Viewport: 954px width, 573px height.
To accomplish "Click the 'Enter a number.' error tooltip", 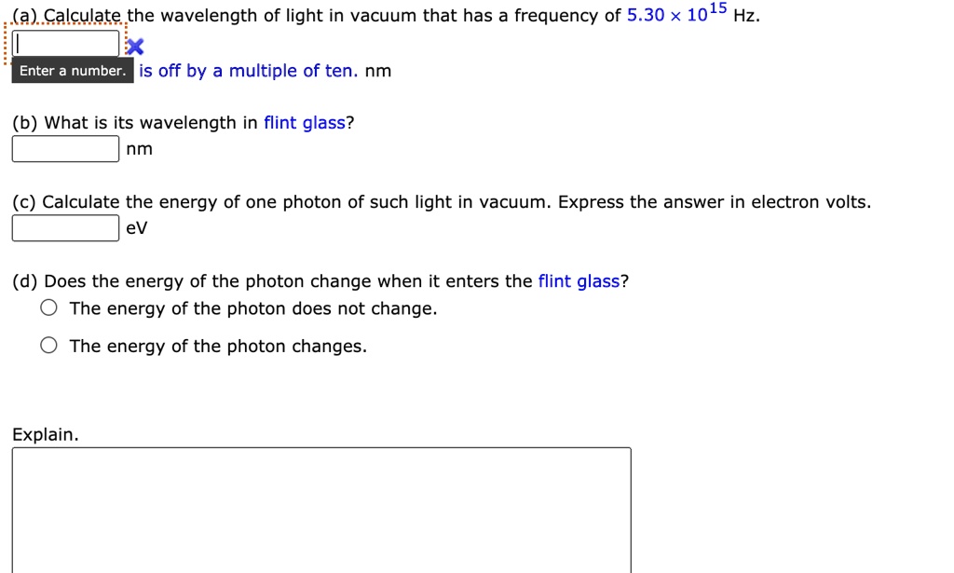I will point(73,71).
